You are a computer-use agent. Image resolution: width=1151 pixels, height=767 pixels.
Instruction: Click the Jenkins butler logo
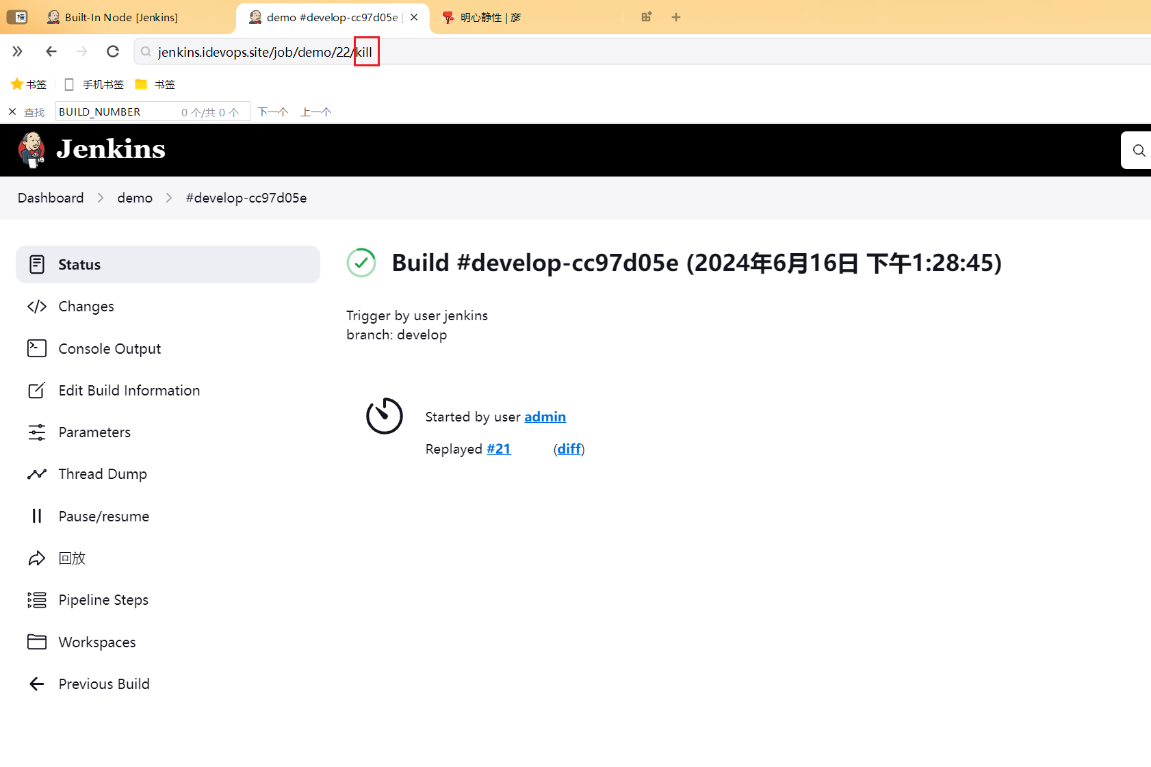31,150
